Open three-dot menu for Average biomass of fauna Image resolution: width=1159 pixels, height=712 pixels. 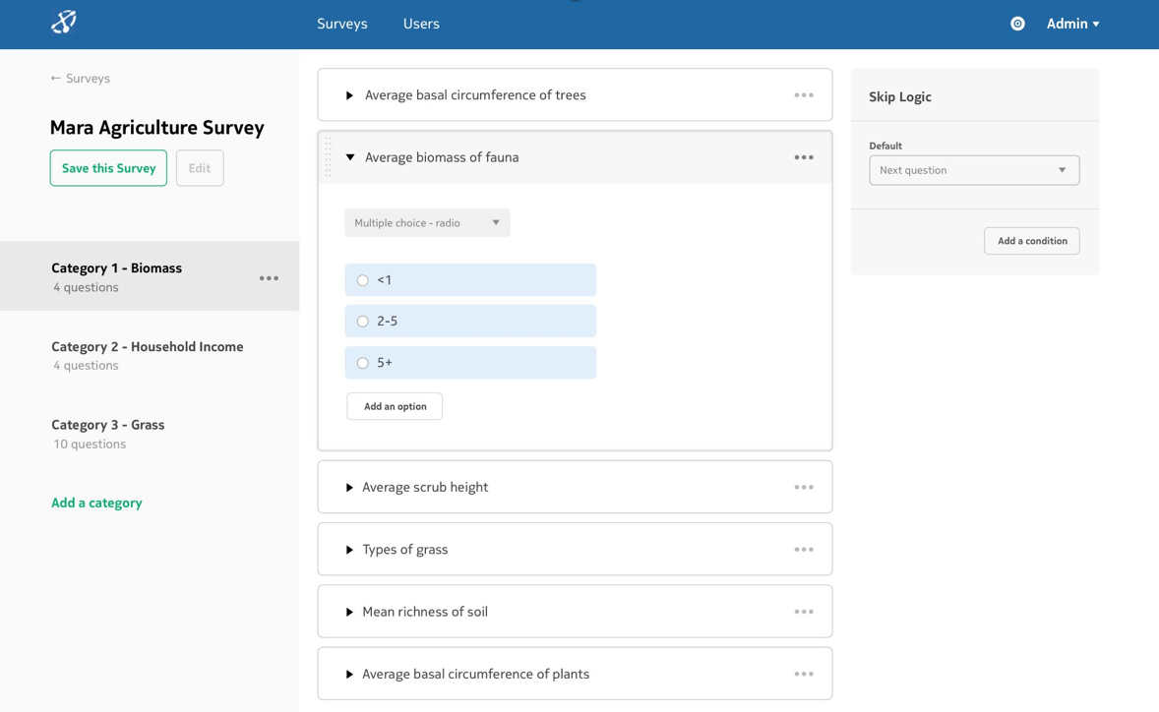pyautogui.click(x=804, y=157)
